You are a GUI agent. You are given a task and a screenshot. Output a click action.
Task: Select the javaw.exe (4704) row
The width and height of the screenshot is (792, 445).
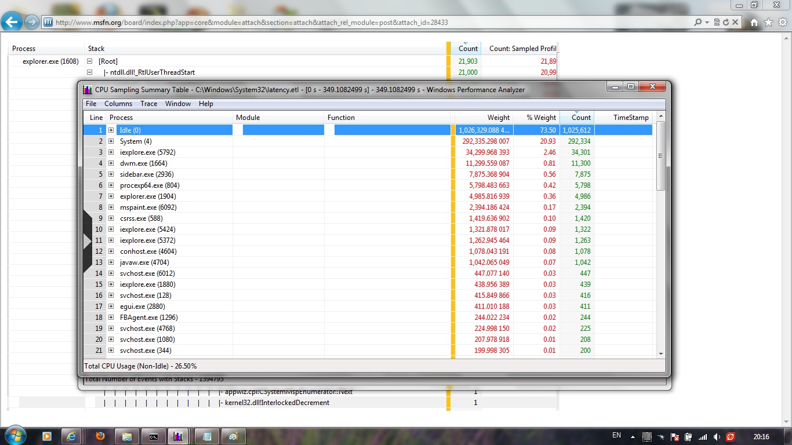pos(368,262)
